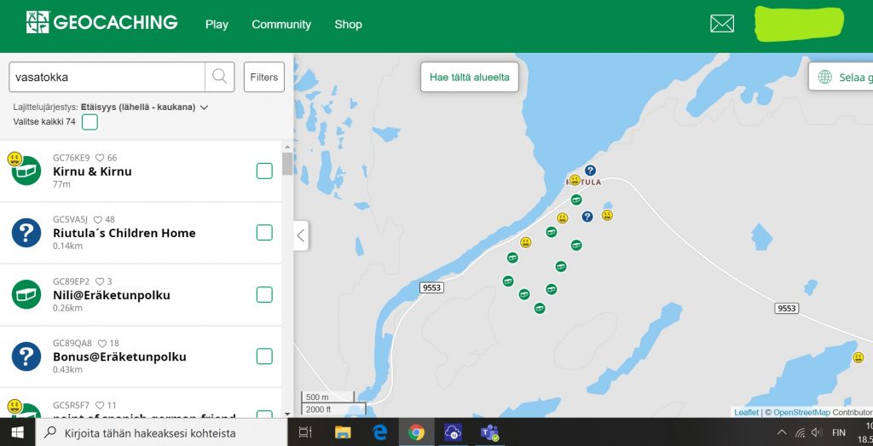Check the box for Bonus@Eräketunpolku

[x=264, y=356]
